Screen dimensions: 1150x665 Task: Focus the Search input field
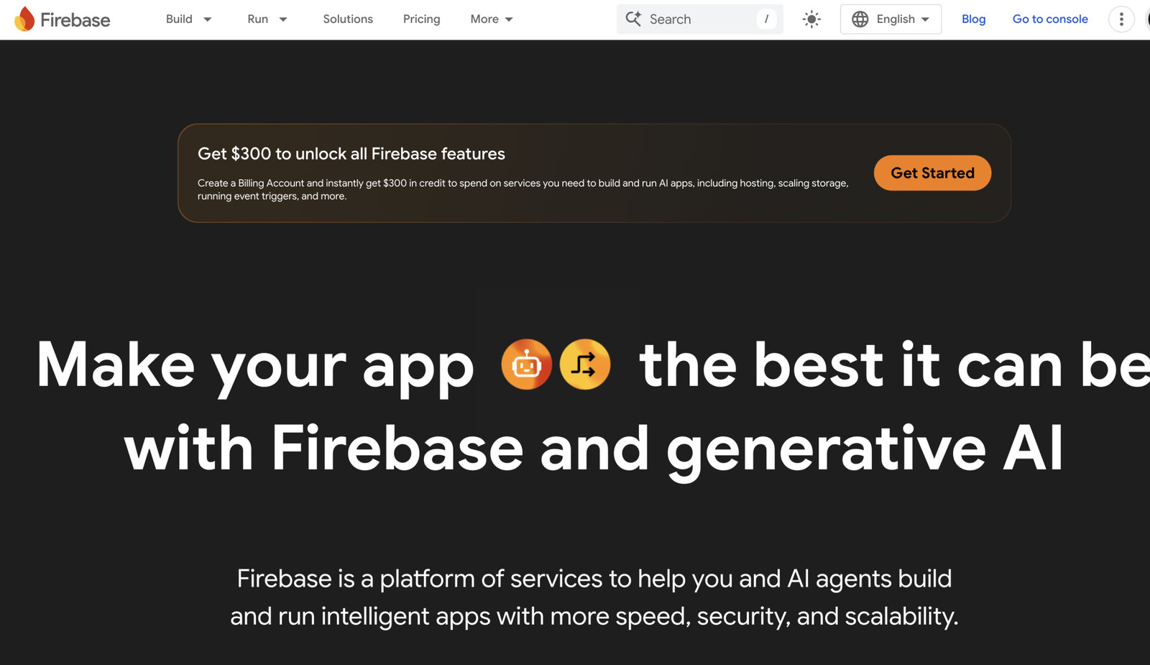pyautogui.click(x=699, y=19)
